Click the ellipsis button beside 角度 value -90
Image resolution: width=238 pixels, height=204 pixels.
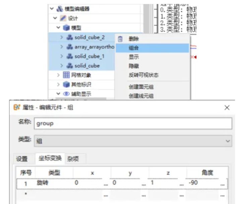click(222, 184)
